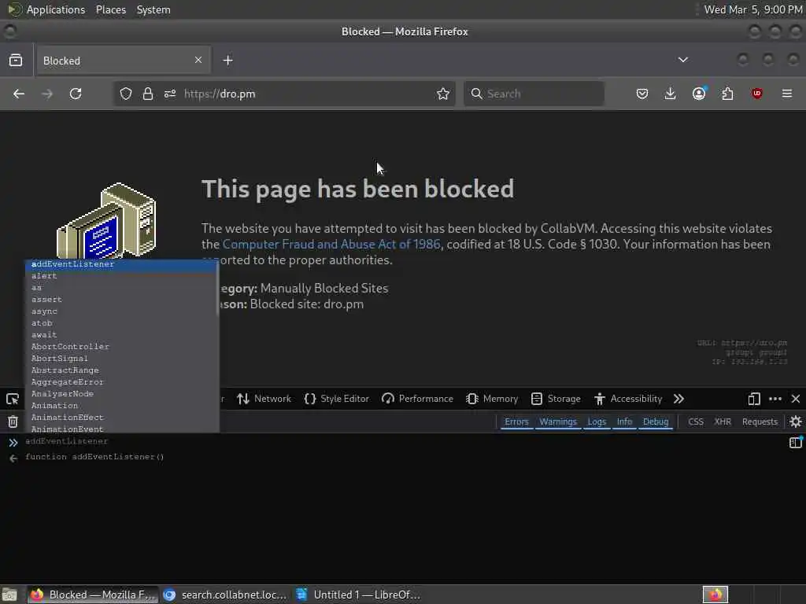Choose alert from the autocomplete suggestions
806x604 pixels.
[x=122, y=276]
